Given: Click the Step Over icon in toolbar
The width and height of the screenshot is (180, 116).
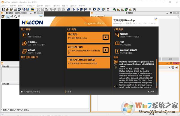Looking at the screenshot, I should coord(78,9).
